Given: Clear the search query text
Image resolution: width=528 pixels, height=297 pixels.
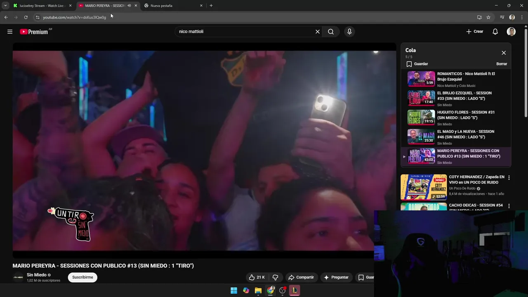Looking at the screenshot, I should pos(318,31).
